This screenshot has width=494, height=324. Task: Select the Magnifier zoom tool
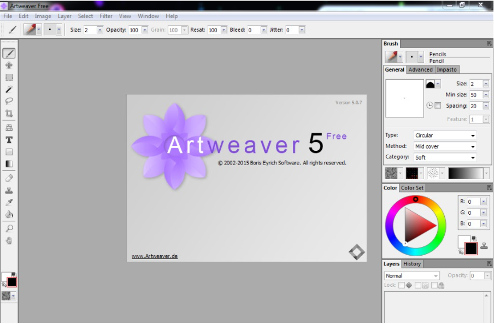point(9,228)
